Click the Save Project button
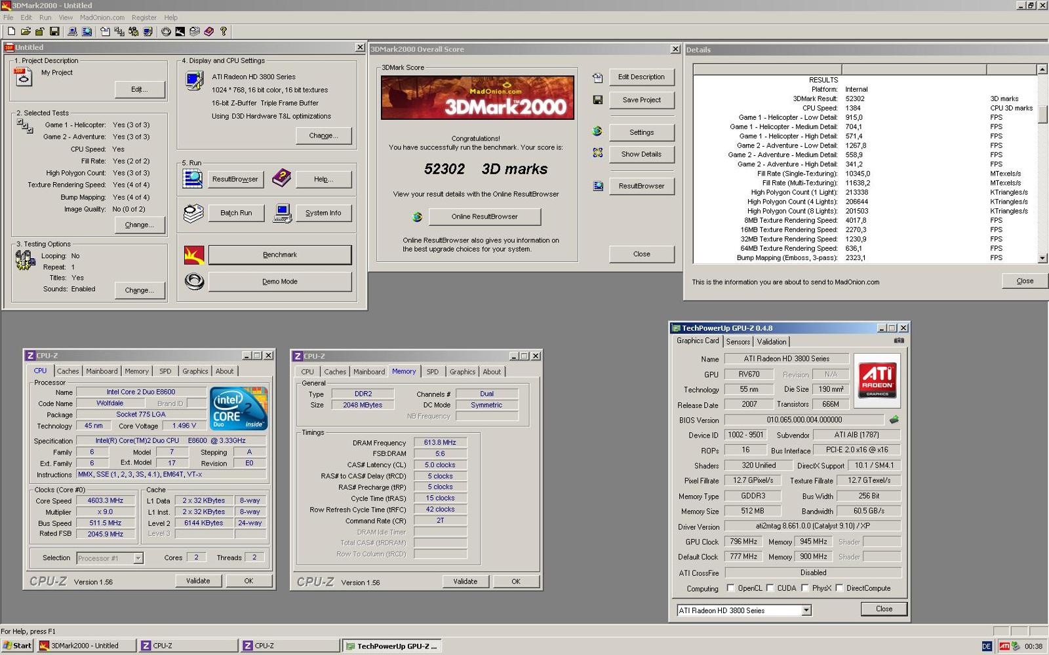 (x=641, y=100)
